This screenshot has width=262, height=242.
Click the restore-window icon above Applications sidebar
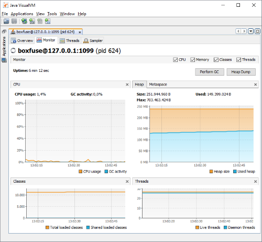[x=4, y=31]
